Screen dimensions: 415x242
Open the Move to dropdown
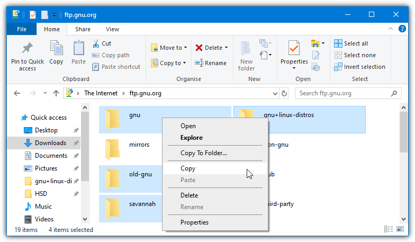tap(185, 48)
